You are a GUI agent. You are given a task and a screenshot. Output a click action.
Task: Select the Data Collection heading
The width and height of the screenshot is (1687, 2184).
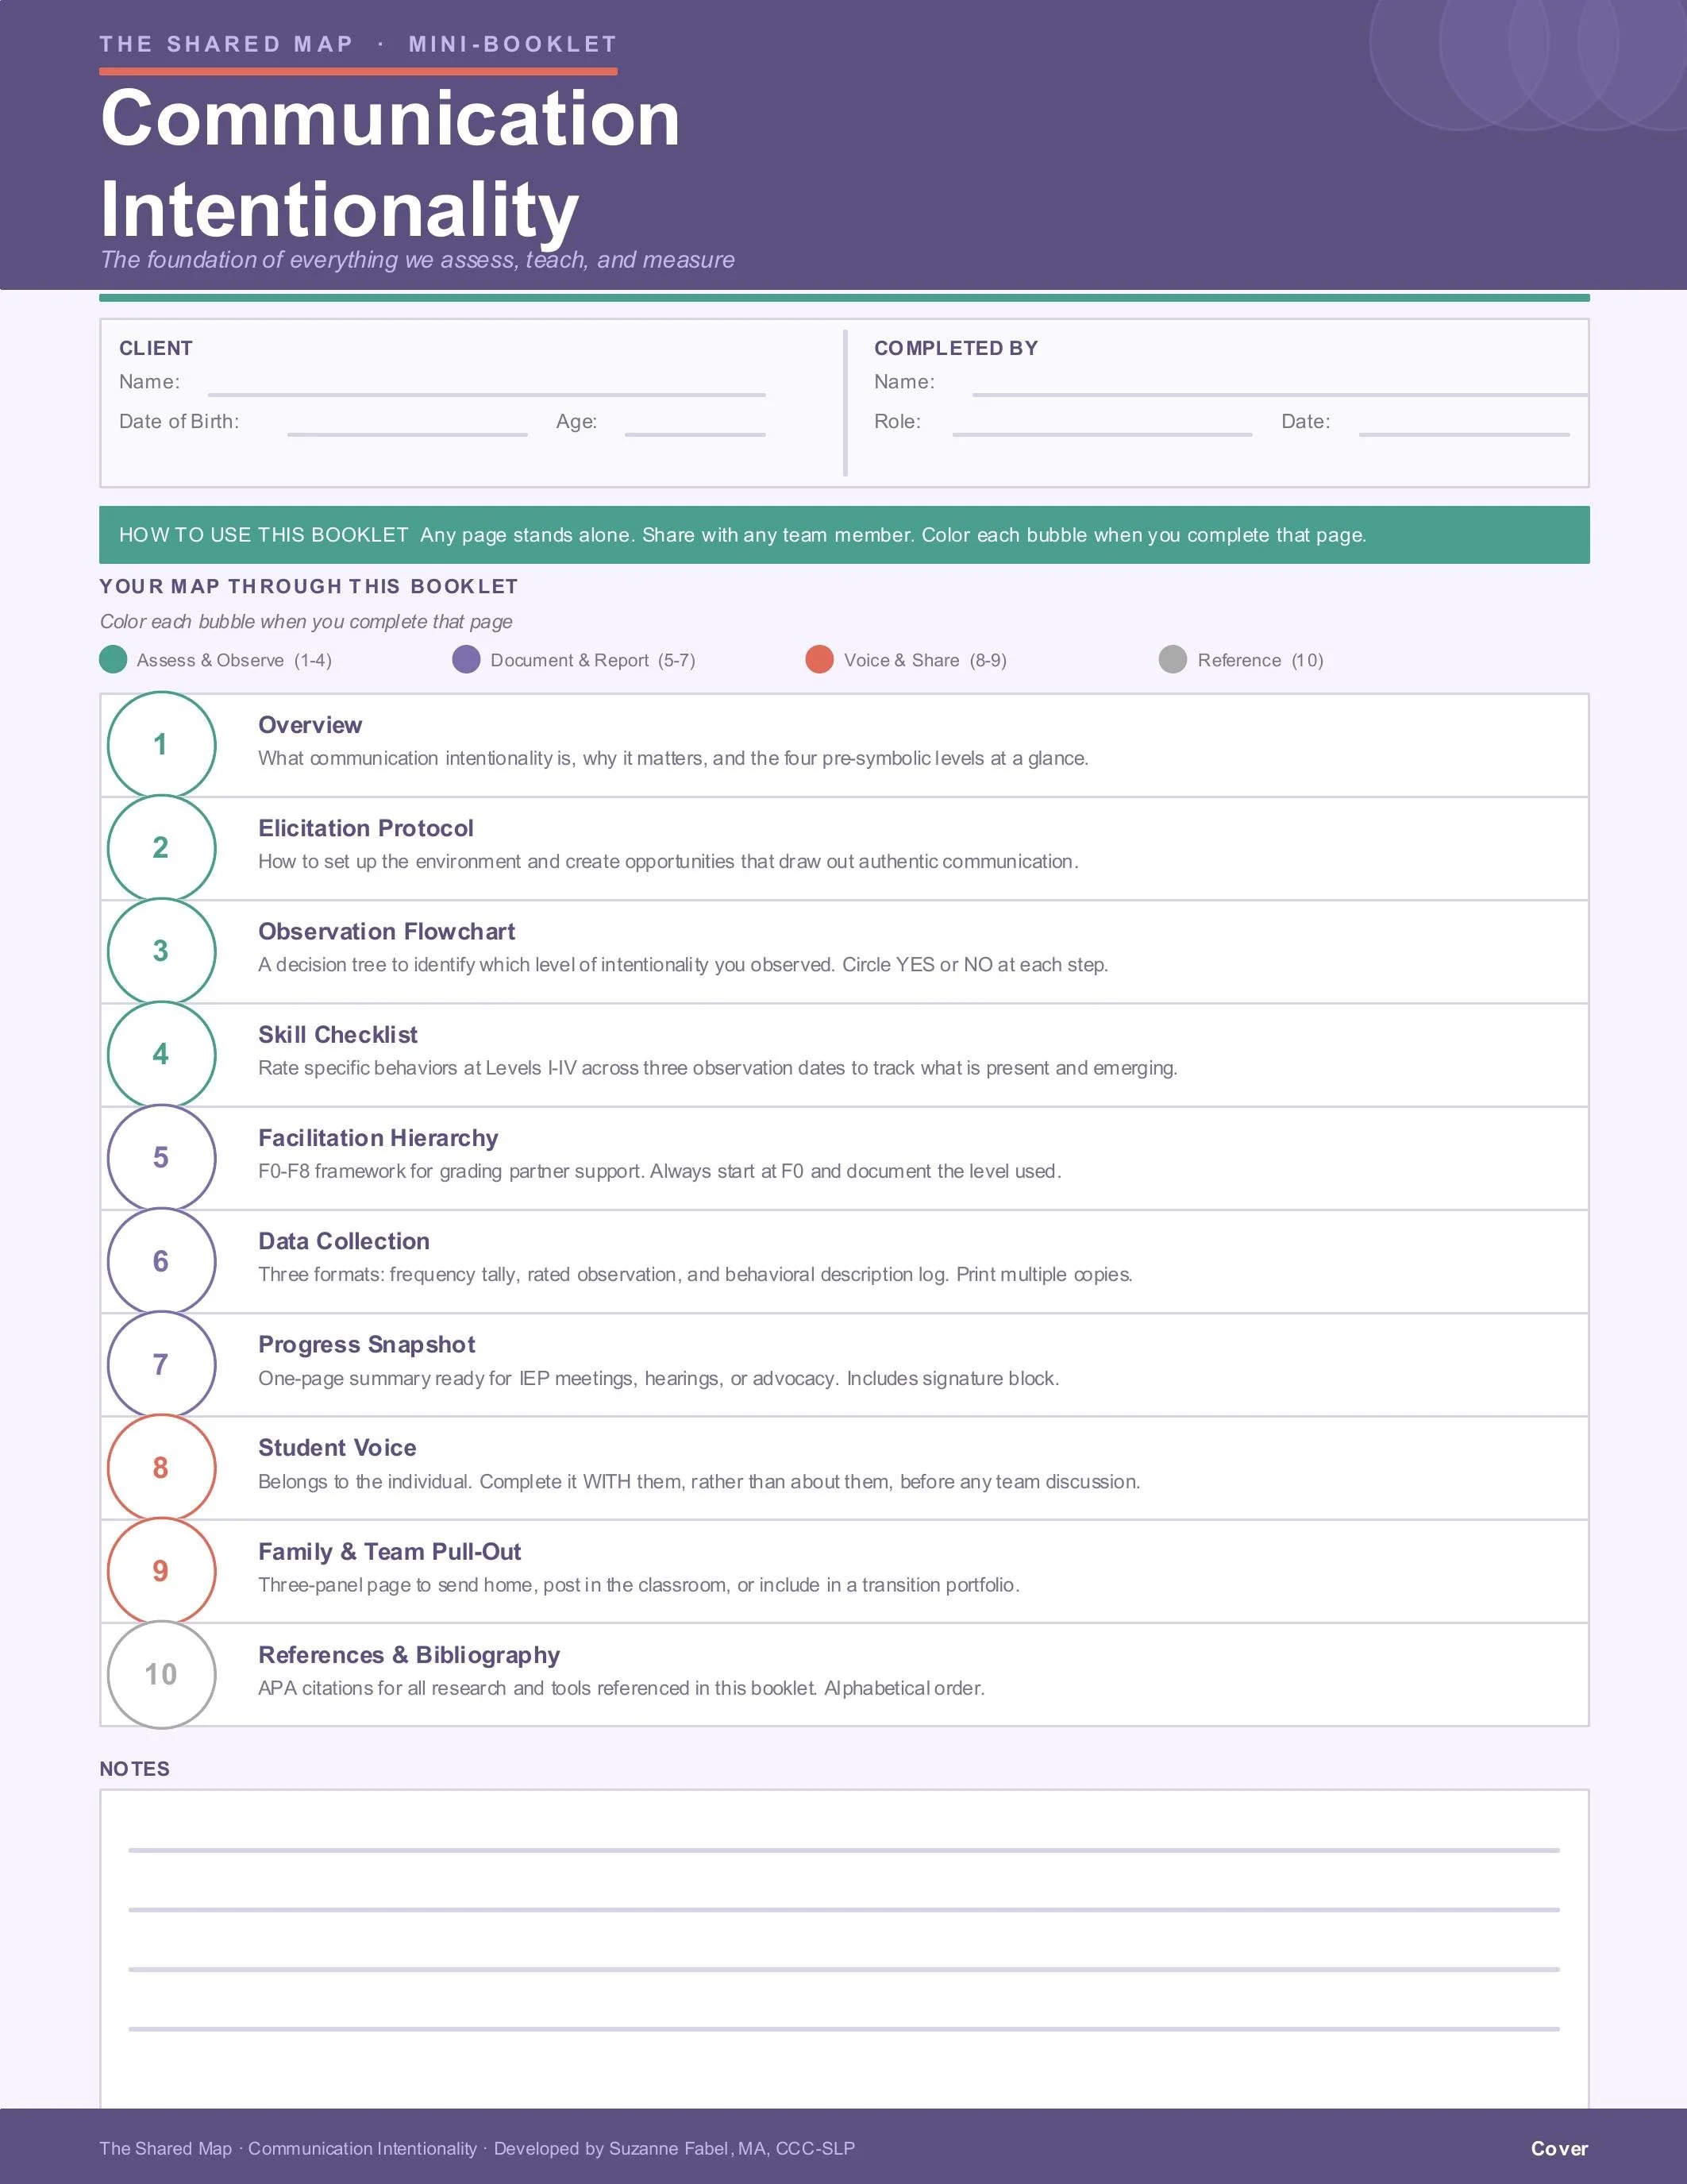pyautogui.click(x=344, y=1241)
